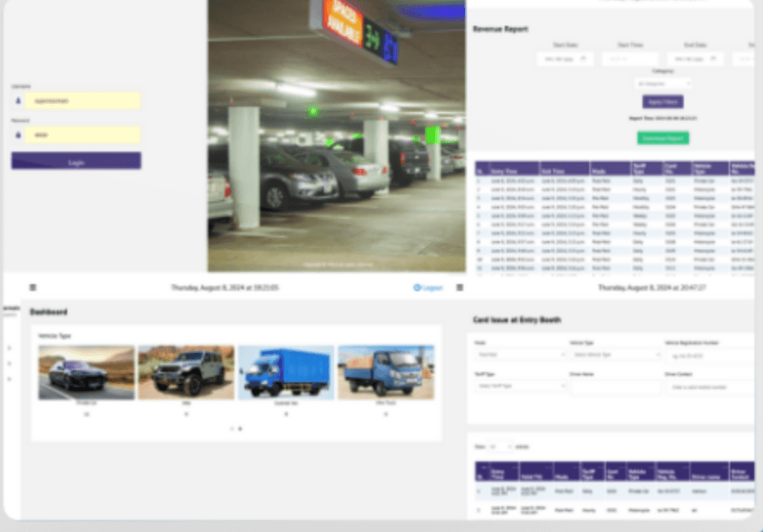Open the hamburger menu on the Dashboard panel
763x532 pixels.
[x=33, y=288]
